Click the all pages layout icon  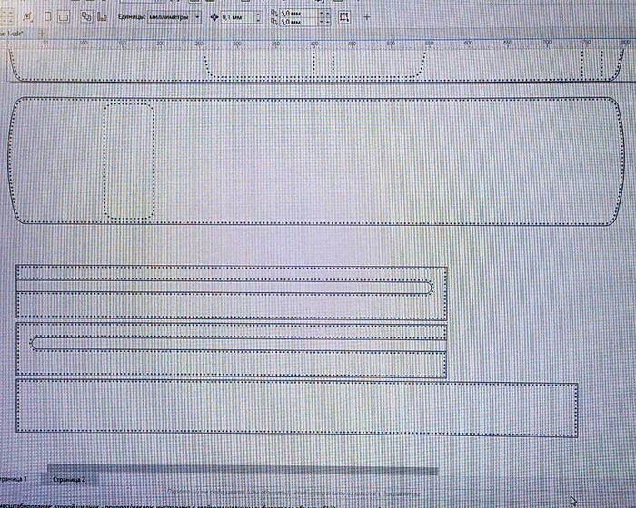[86, 17]
